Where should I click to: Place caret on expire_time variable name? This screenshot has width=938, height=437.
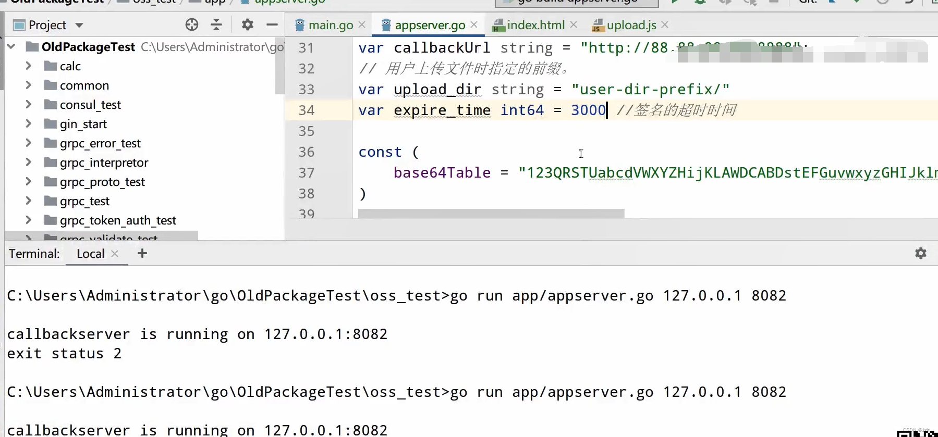pyautogui.click(x=442, y=110)
